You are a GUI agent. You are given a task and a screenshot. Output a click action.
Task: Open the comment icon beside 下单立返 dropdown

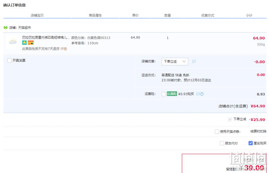[x=194, y=61]
